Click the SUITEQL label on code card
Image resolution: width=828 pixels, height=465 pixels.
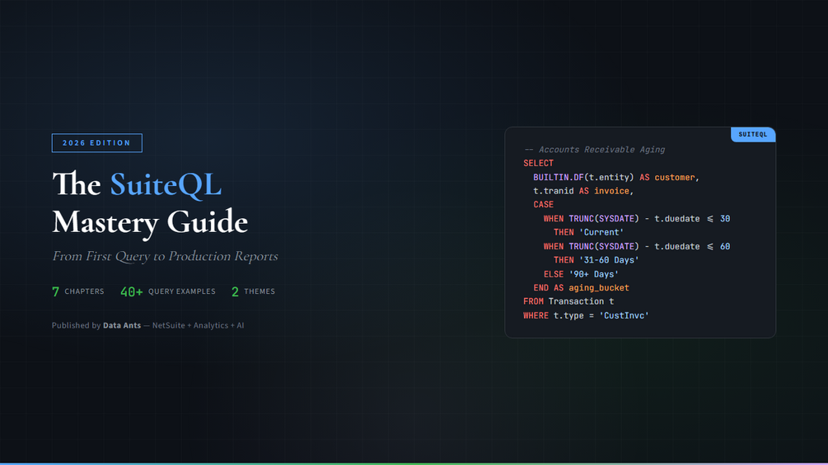click(x=753, y=134)
